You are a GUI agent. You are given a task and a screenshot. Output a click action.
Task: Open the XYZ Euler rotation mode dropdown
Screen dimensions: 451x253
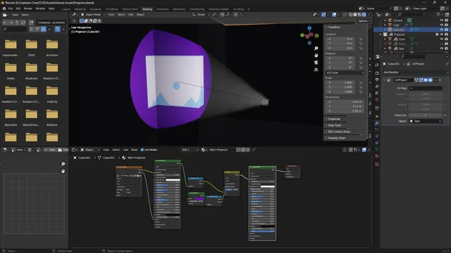click(x=345, y=73)
